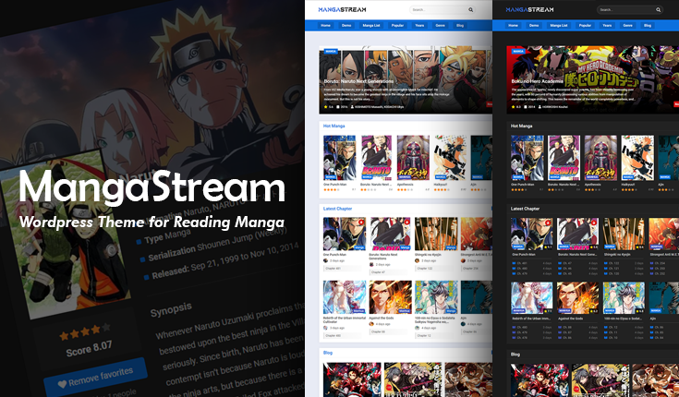679x397 pixels.
Task: Click the author avatar under light One Punch-Man chapter
Action: coord(325,260)
